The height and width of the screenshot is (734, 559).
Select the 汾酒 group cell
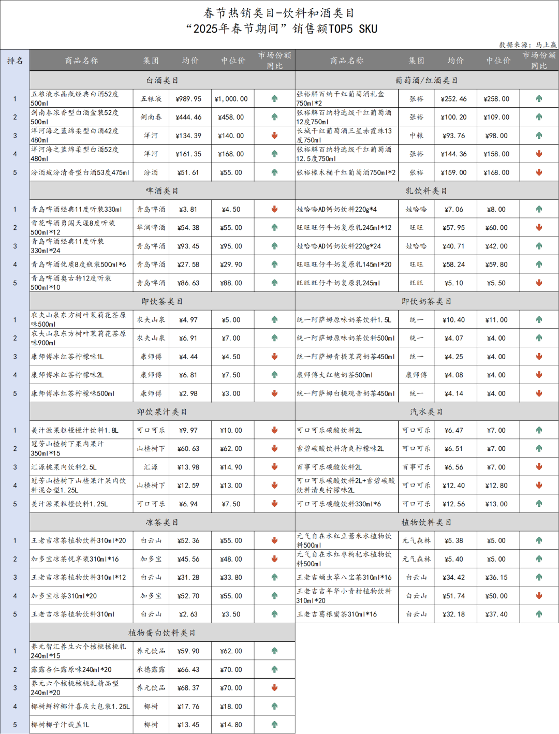[x=151, y=172]
